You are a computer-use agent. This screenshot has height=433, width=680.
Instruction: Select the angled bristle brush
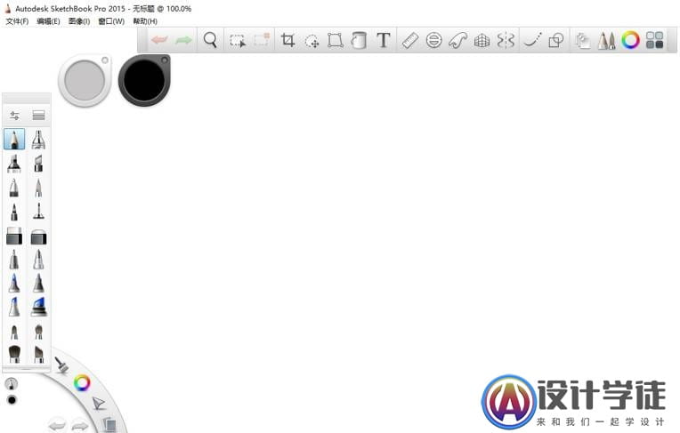click(38, 354)
